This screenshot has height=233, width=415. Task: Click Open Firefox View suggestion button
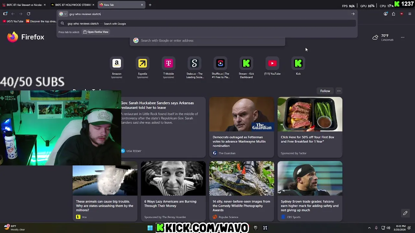[x=96, y=32]
